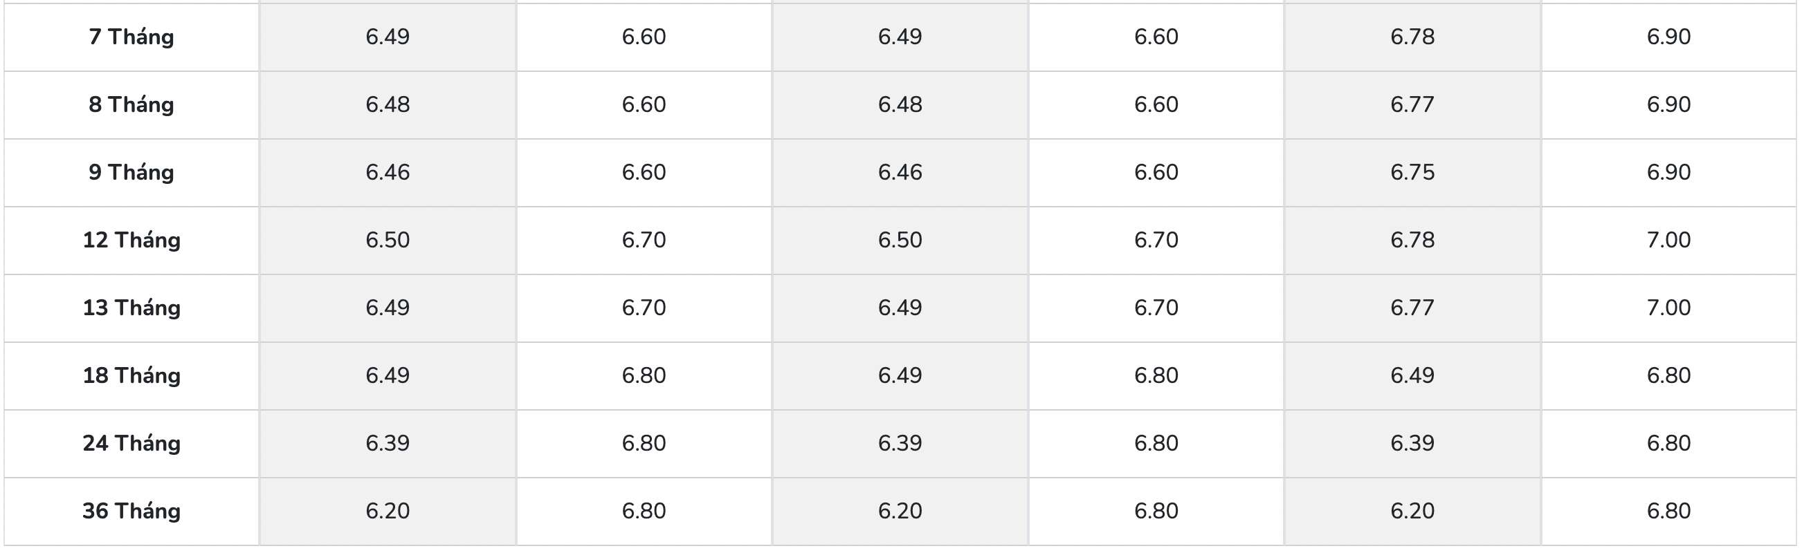1802x553 pixels.
Task: Click the "9 Tháng" row header
Action: coord(131,172)
